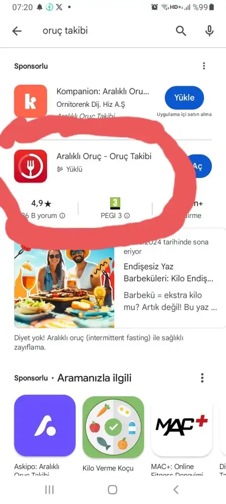The height and width of the screenshot is (504, 226).
Task: Select Aralıklı Oruç - Oruç Takibi title
Action: tap(104, 156)
